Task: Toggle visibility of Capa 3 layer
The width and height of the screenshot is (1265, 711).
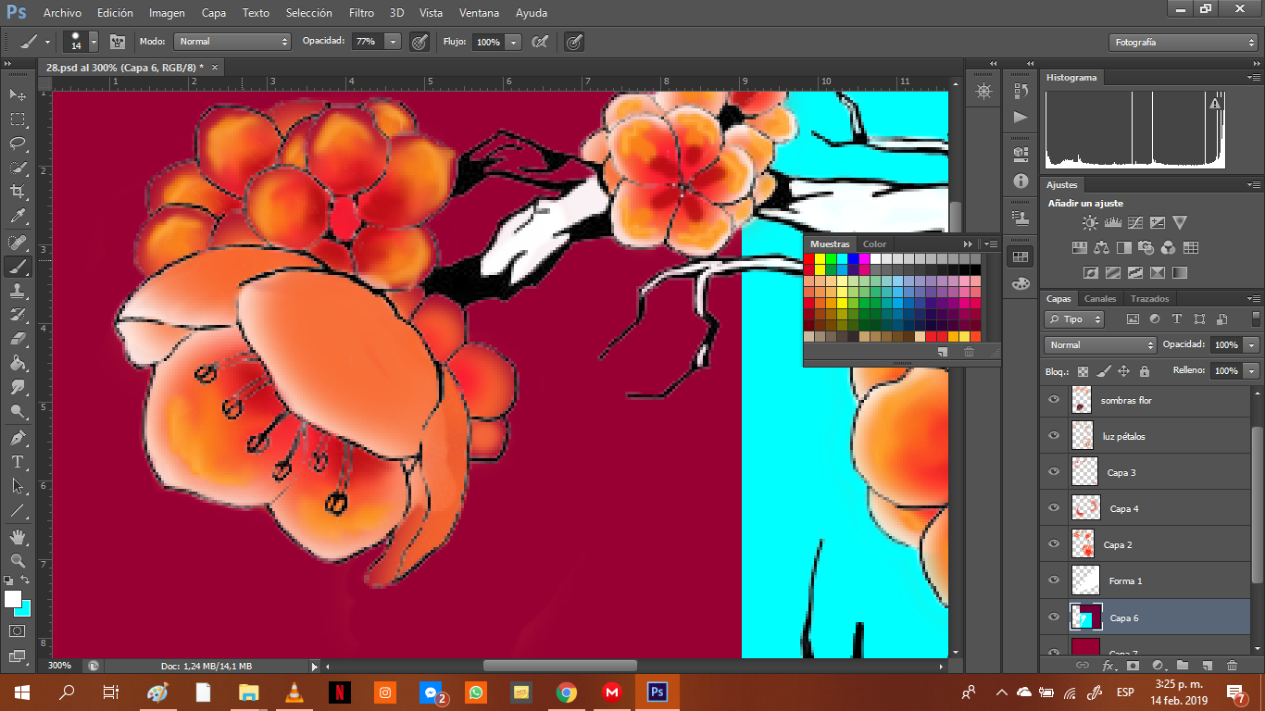Action: [1053, 472]
